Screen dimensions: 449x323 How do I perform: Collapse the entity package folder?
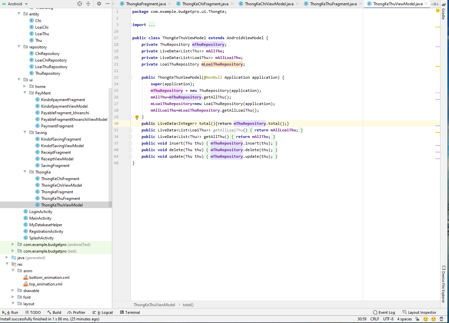point(19,14)
